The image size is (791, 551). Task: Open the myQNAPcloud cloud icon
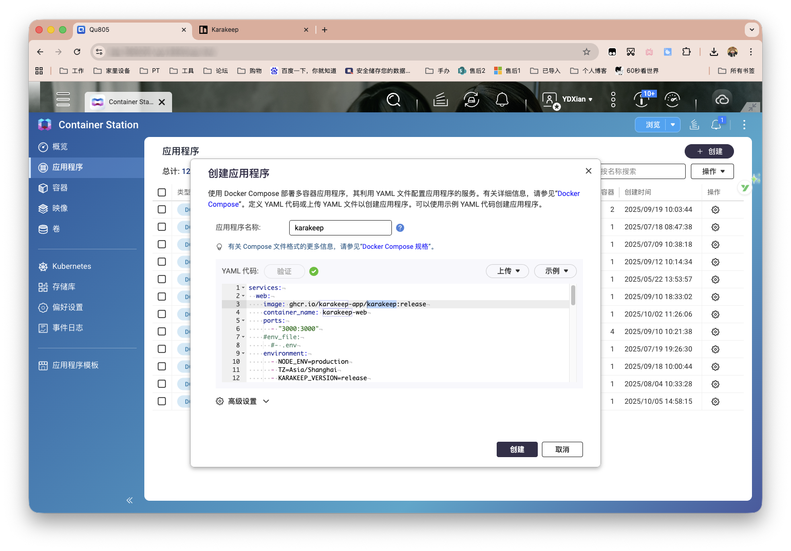click(722, 100)
